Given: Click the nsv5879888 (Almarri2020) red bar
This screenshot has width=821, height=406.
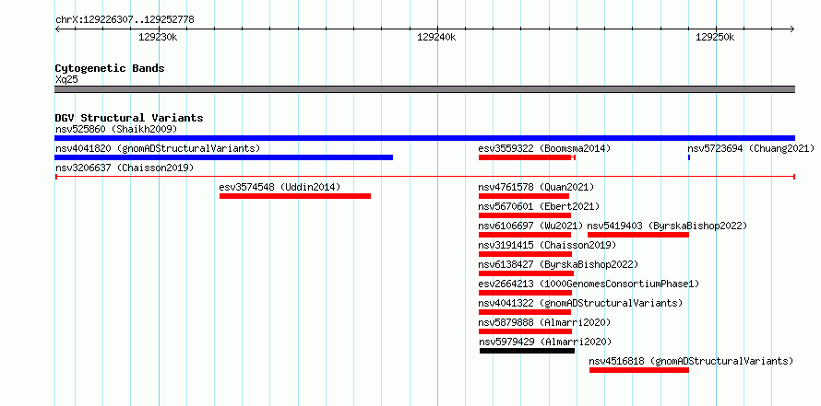Looking at the screenshot, I should point(525,331).
